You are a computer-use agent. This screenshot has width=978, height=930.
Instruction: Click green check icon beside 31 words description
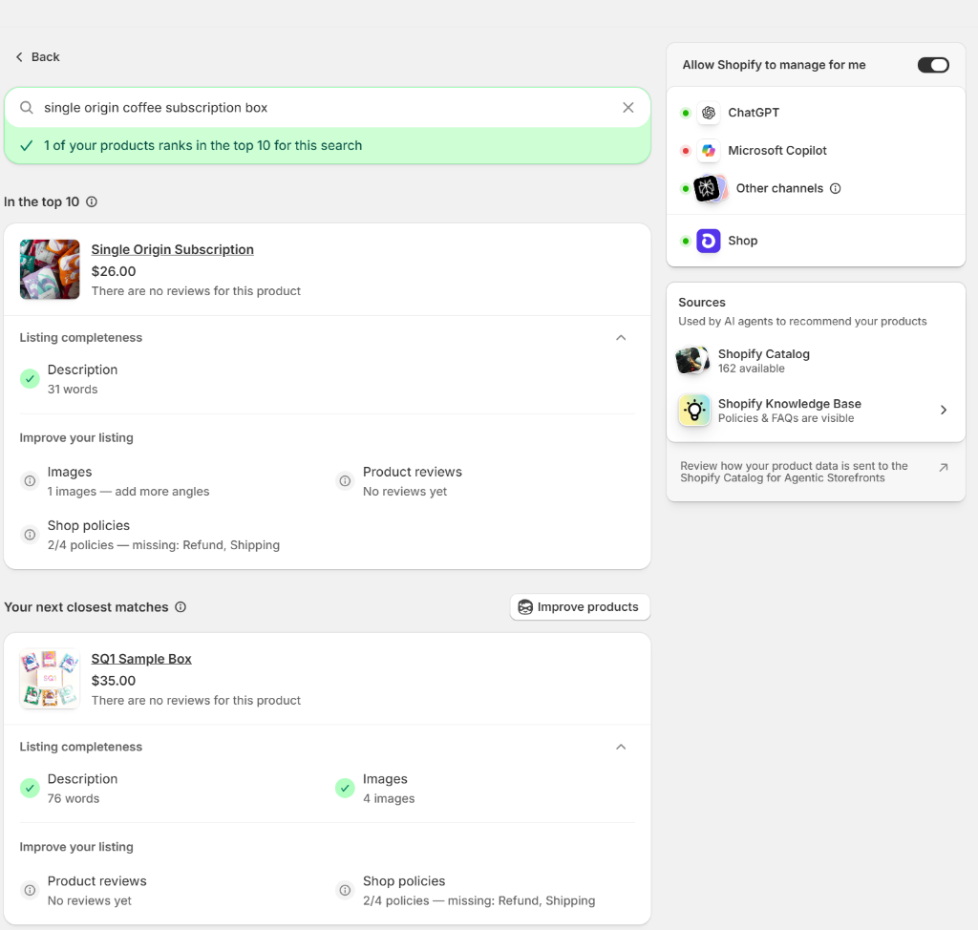pyautogui.click(x=30, y=379)
